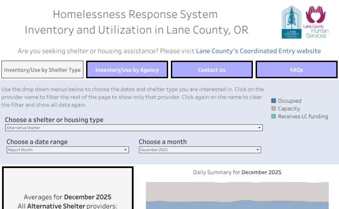Click the blue Occupied legend swatch
Image resolution: width=339 pixels, height=209 pixels.
pos(274,101)
